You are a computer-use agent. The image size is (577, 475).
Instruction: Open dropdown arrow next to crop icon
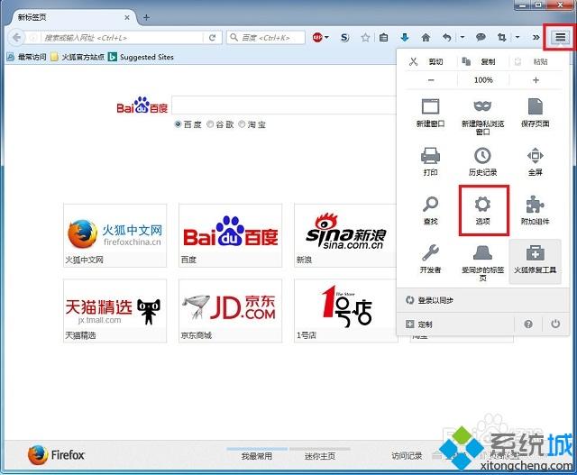[517, 37]
